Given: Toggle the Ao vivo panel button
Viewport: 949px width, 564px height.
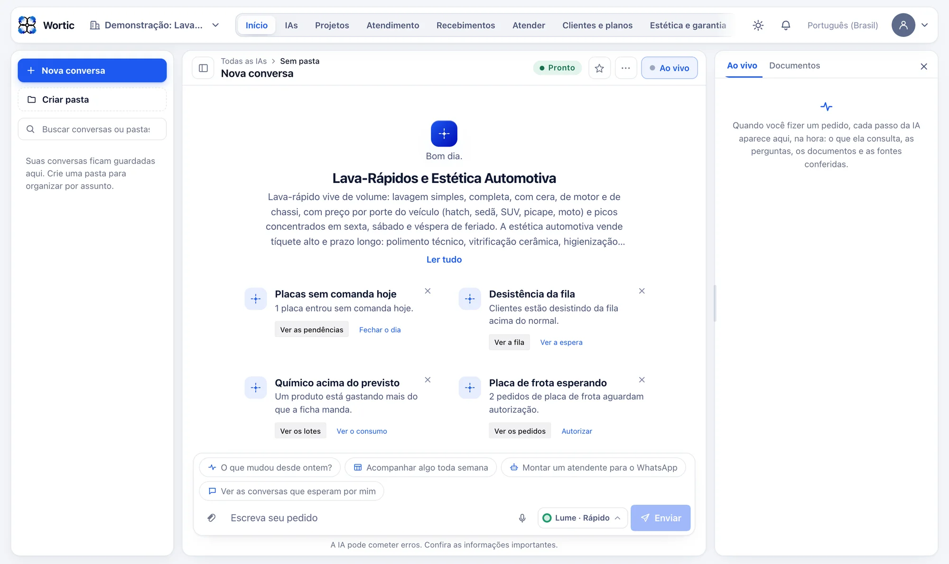Looking at the screenshot, I should (669, 68).
